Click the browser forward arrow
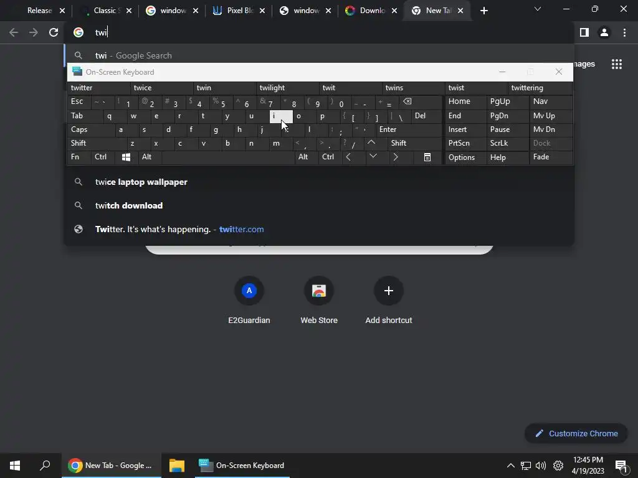 (x=34, y=32)
